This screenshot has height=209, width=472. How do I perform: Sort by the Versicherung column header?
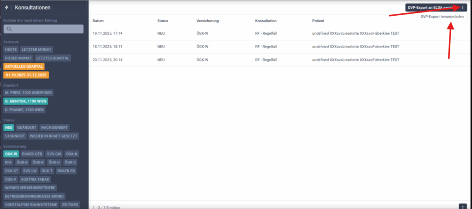pos(207,21)
